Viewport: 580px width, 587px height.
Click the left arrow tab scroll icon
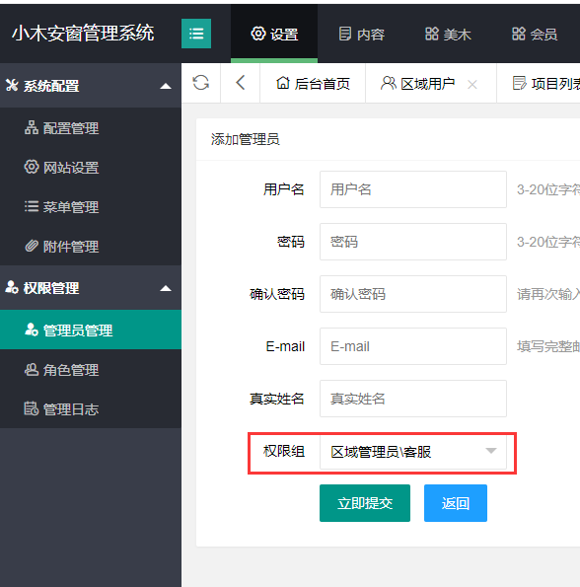tap(241, 83)
